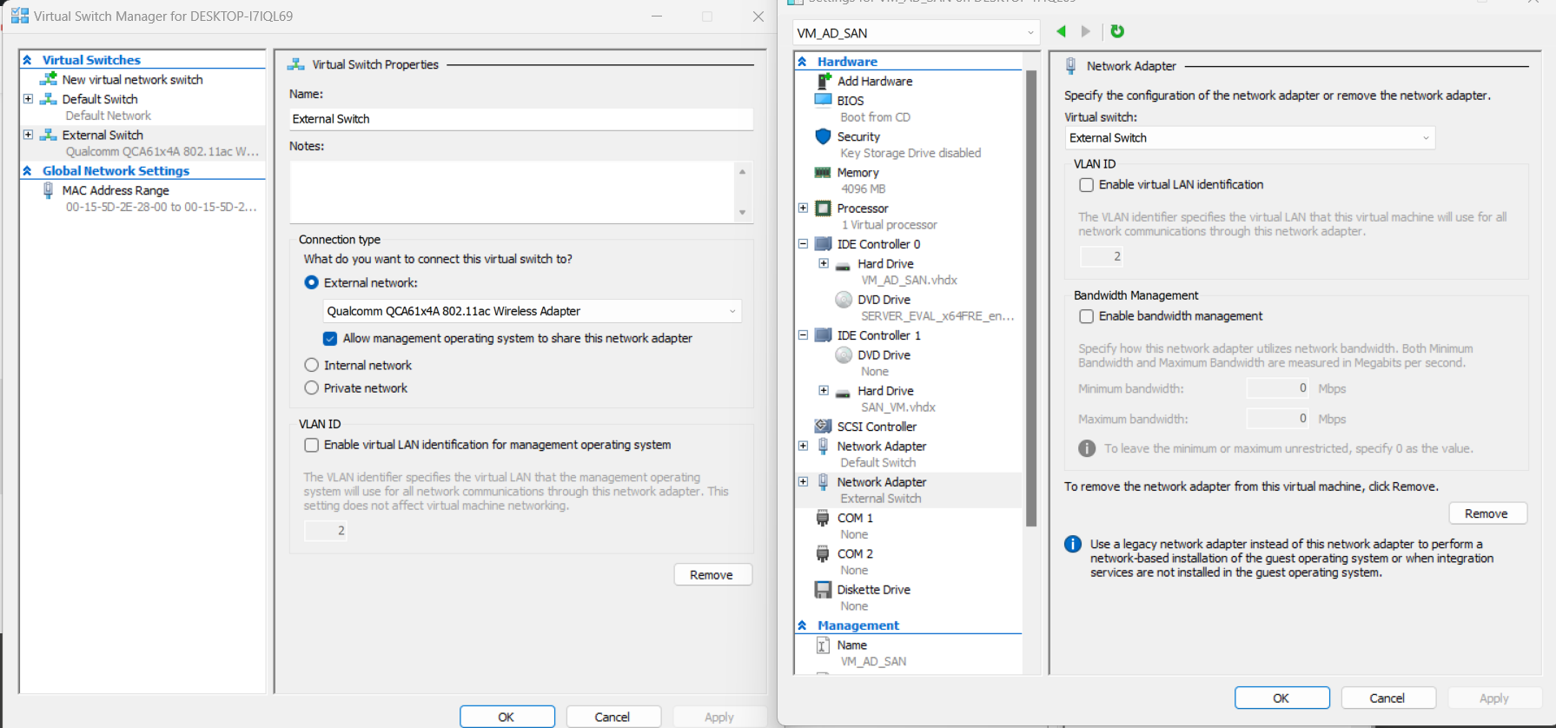Click the IDE Controller 1 icon
This screenshot has width=1556, height=728.
(823, 335)
